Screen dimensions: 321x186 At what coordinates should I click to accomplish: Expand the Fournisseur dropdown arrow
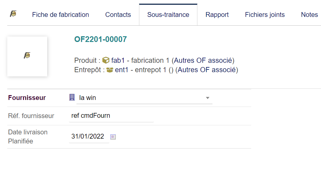click(207, 98)
